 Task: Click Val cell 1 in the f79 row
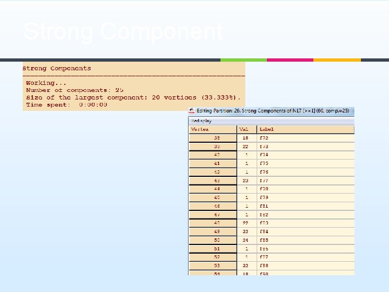tap(247, 198)
